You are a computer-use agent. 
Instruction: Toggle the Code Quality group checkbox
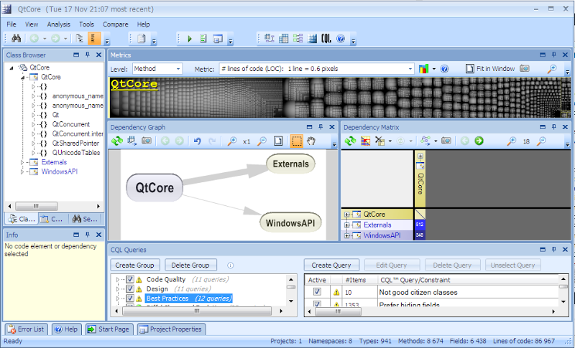coord(130,279)
